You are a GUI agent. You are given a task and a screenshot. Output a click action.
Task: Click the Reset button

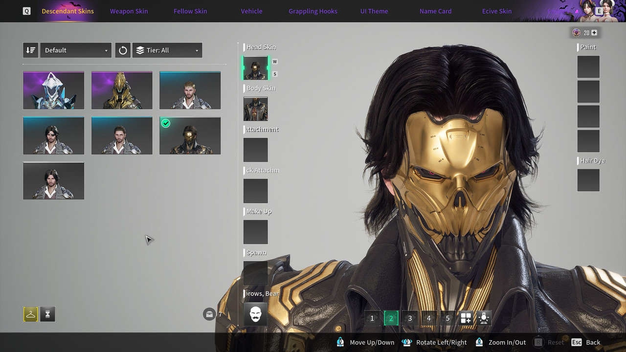[x=548, y=342]
